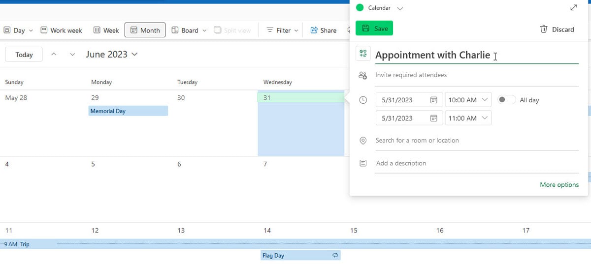Open the Memorial Day event
The image size is (591, 264).
coord(128,111)
